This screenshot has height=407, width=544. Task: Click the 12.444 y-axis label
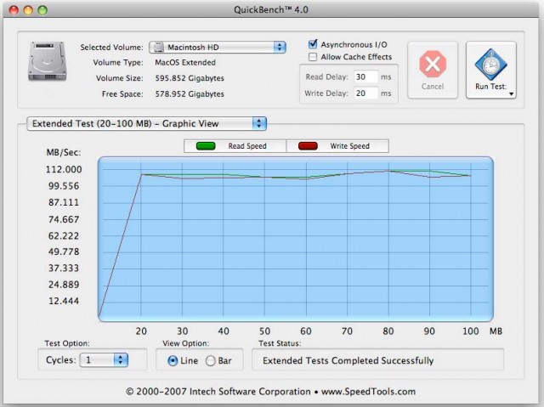[64, 301]
